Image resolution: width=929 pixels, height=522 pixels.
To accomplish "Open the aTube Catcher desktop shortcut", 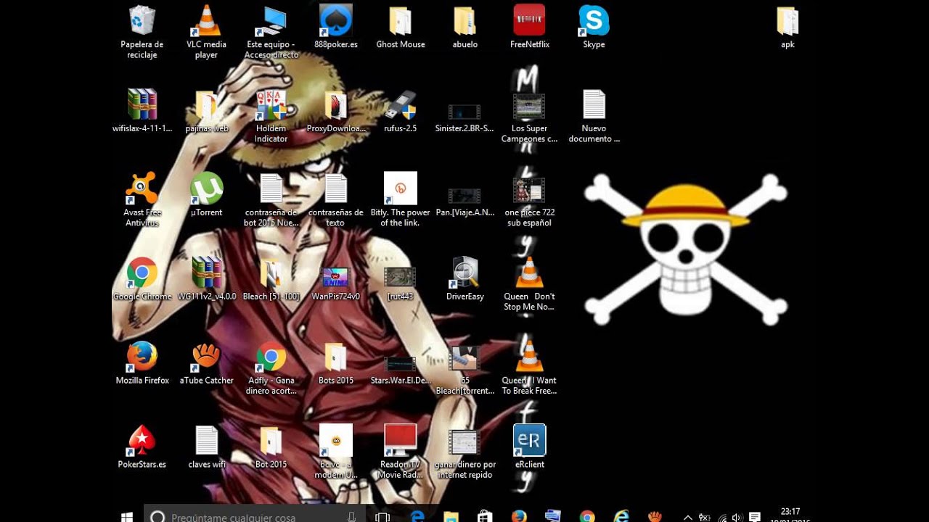I will click(x=206, y=364).
